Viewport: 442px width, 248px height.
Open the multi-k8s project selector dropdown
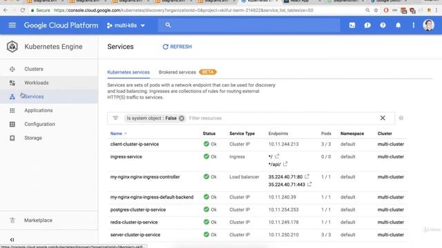click(x=126, y=25)
